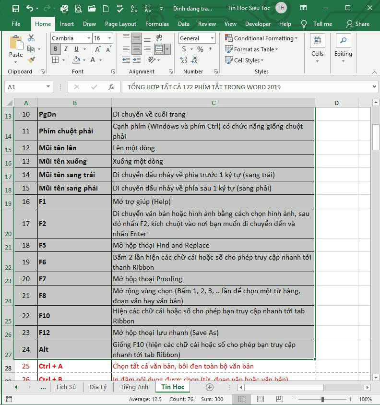The height and width of the screenshot is (405, 380).
Task: Increase font size with large A icon
Action: 98,49
